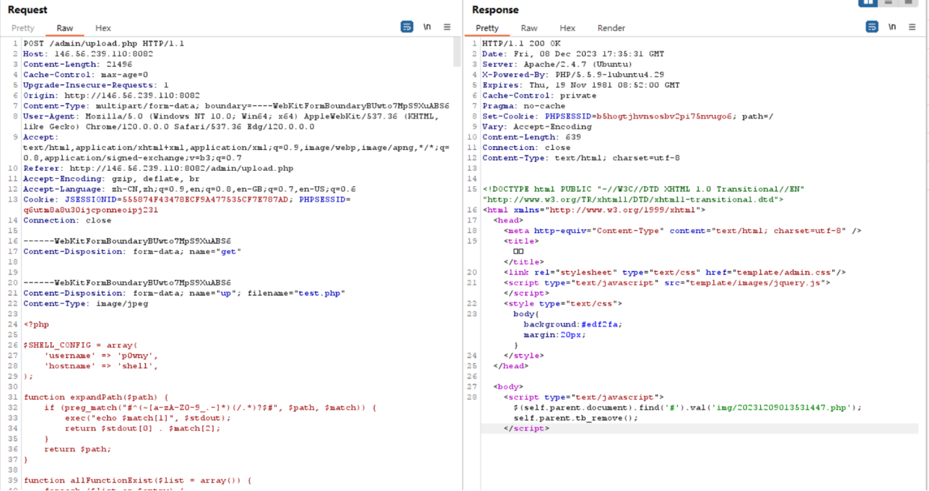Click the Origin header line
Screen dimensions: 929x491
click(111, 95)
